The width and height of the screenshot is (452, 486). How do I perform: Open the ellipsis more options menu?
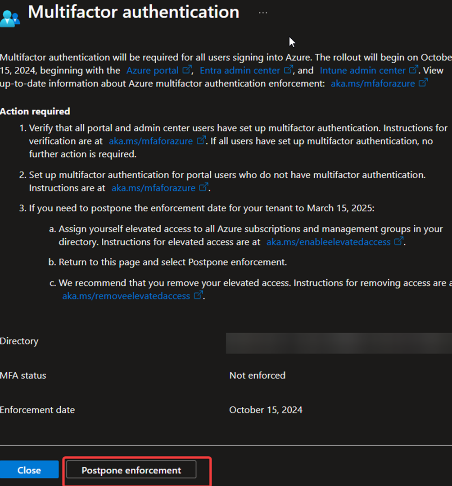pyautogui.click(x=263, y=13)
